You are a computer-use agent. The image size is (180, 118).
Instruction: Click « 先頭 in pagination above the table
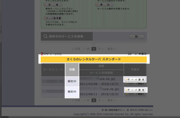click(76, 49)
